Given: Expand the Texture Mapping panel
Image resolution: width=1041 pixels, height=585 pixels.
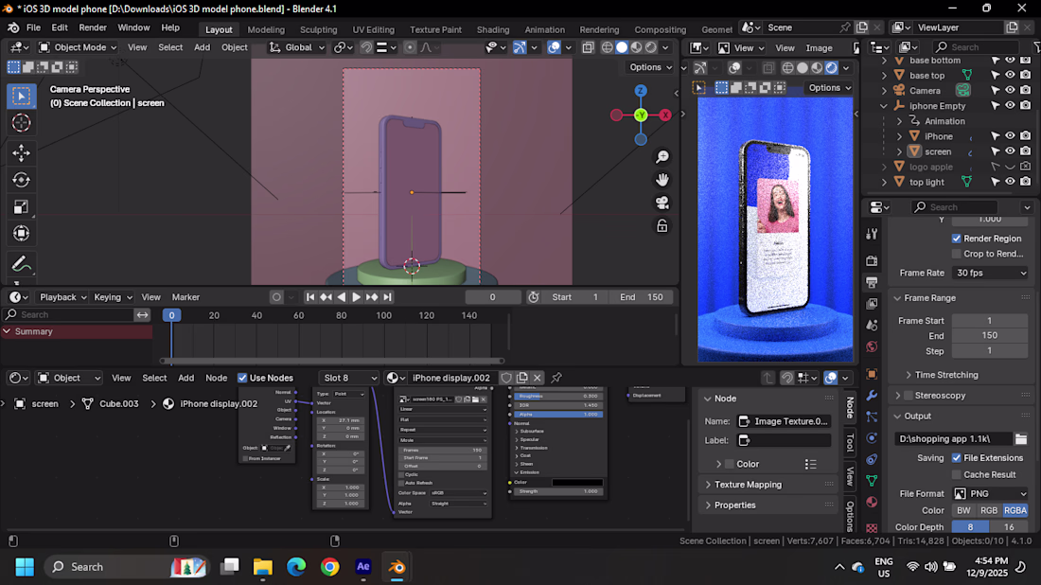Looking at the screenshot, I should pos(748,485).
